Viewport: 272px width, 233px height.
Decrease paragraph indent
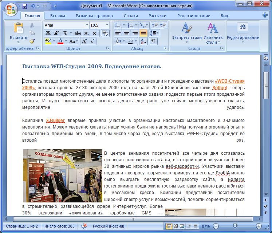(x=155, y=25)
